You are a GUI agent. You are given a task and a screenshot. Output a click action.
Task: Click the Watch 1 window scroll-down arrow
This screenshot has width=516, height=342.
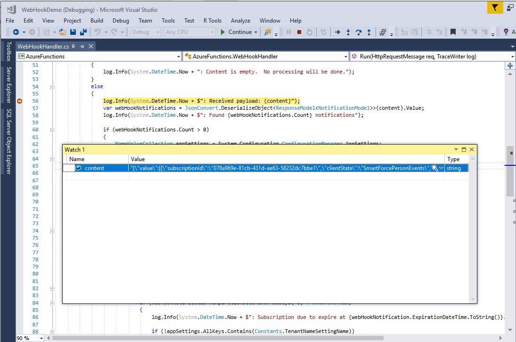pos(473,299)
